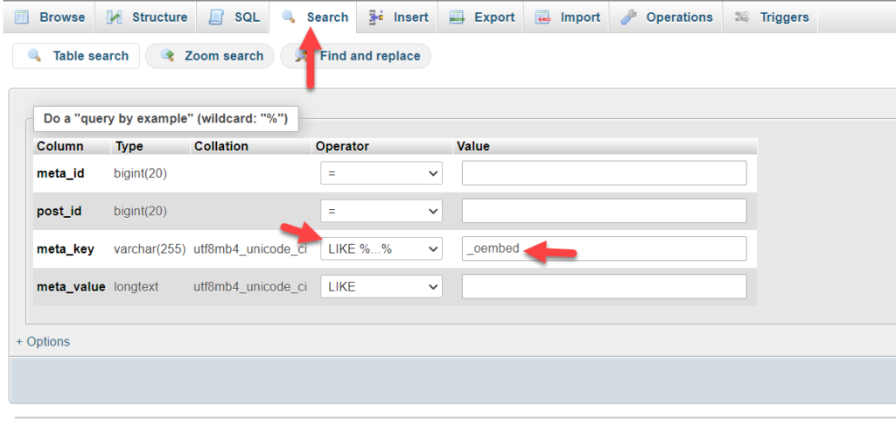Image resolution: width=896 pixels, height=427 pixels.
Task: Click the Export tab icon
Action: tap(457, 17)
